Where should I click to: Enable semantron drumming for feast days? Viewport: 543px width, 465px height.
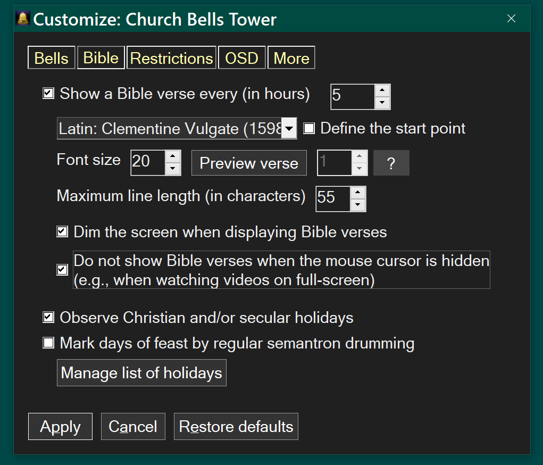click(x=48, y=343)
